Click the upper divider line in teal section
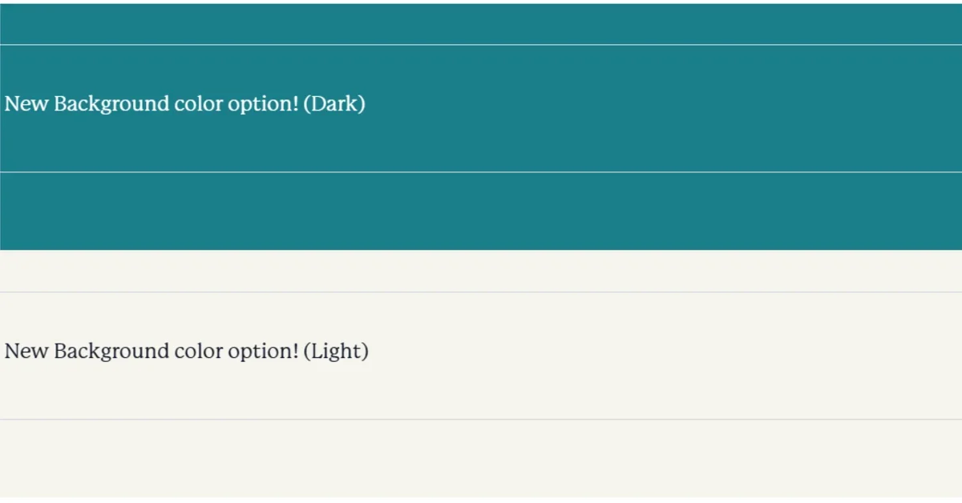Screen dimensions: 962x503 click(x=481, y=45)
